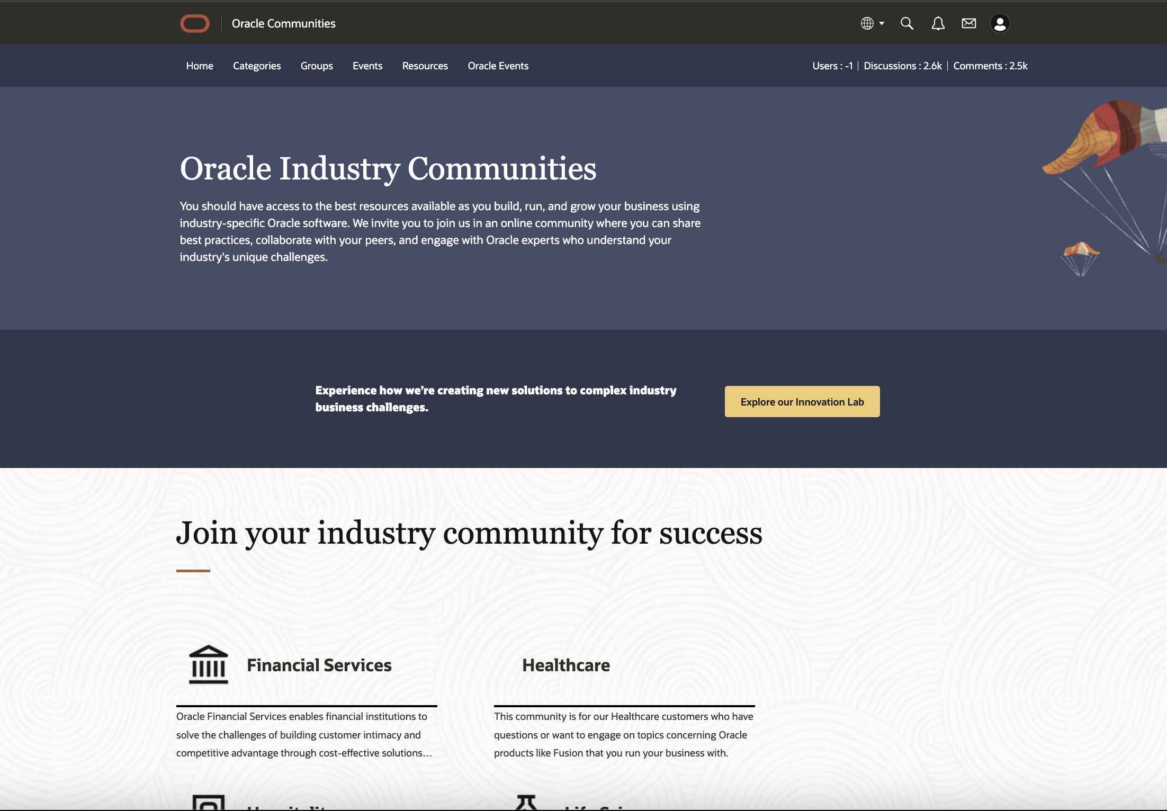
Task: Open user profile avatar menu
Action: [1000, 23]
